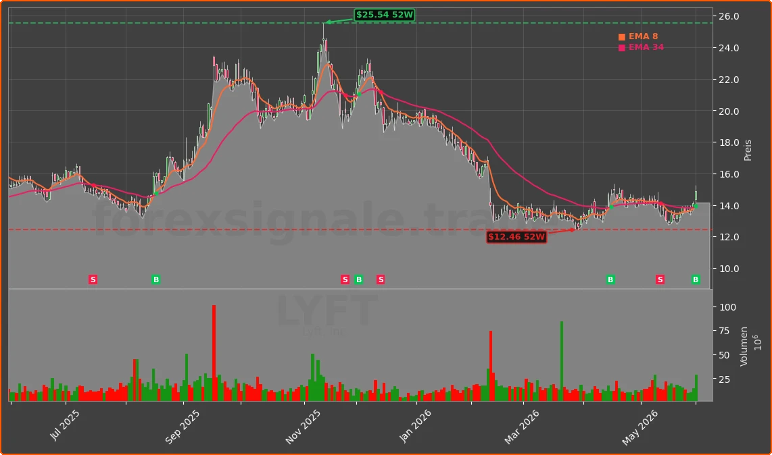Image resolution: width=772 pixels, height=455 pixels.
Task: Click the Jul 2025 date axis label
Action: click(64, 425)
